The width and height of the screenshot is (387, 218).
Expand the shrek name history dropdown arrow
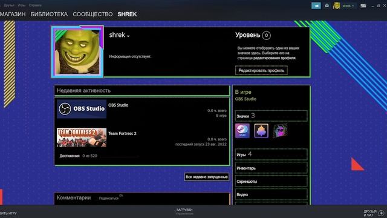[x=128, y=36]
